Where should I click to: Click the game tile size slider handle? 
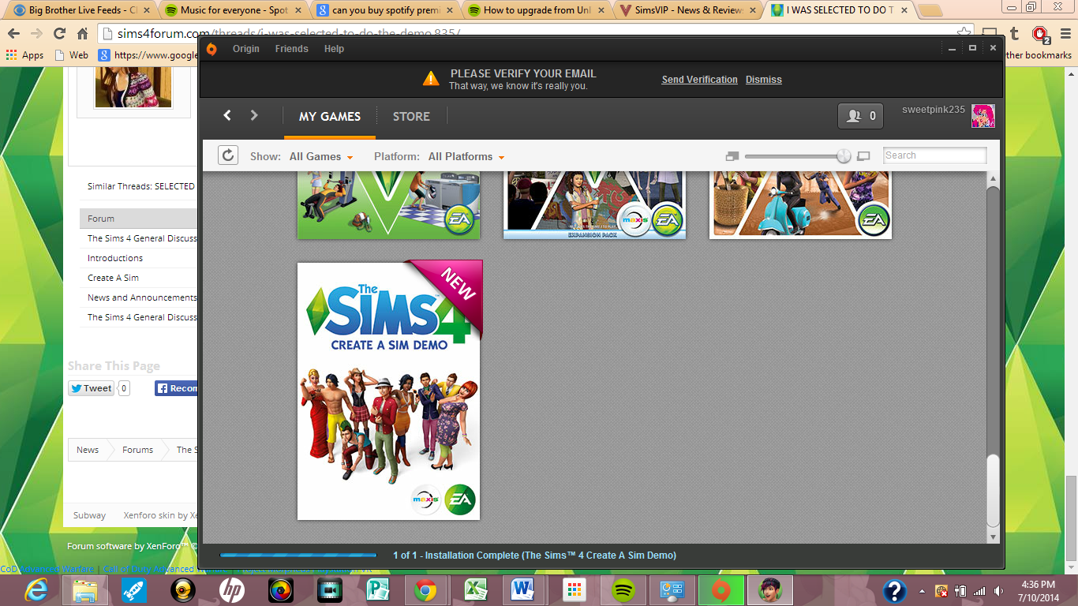tap(844, 156)
